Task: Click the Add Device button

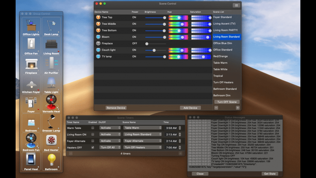Action: click(190, 108)
